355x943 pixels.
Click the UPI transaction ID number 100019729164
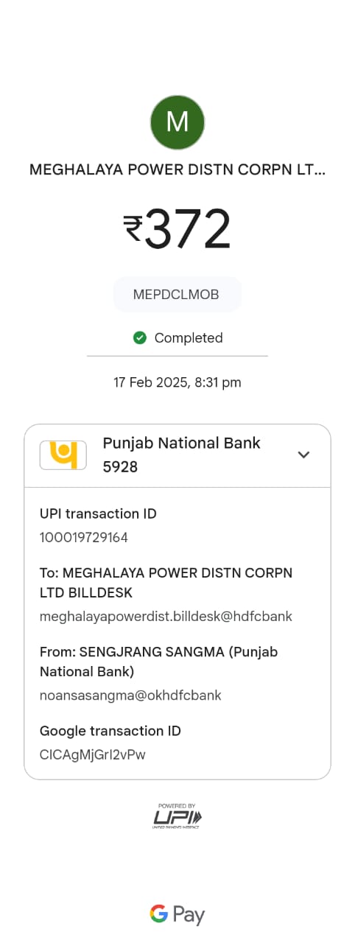(84, 538)
